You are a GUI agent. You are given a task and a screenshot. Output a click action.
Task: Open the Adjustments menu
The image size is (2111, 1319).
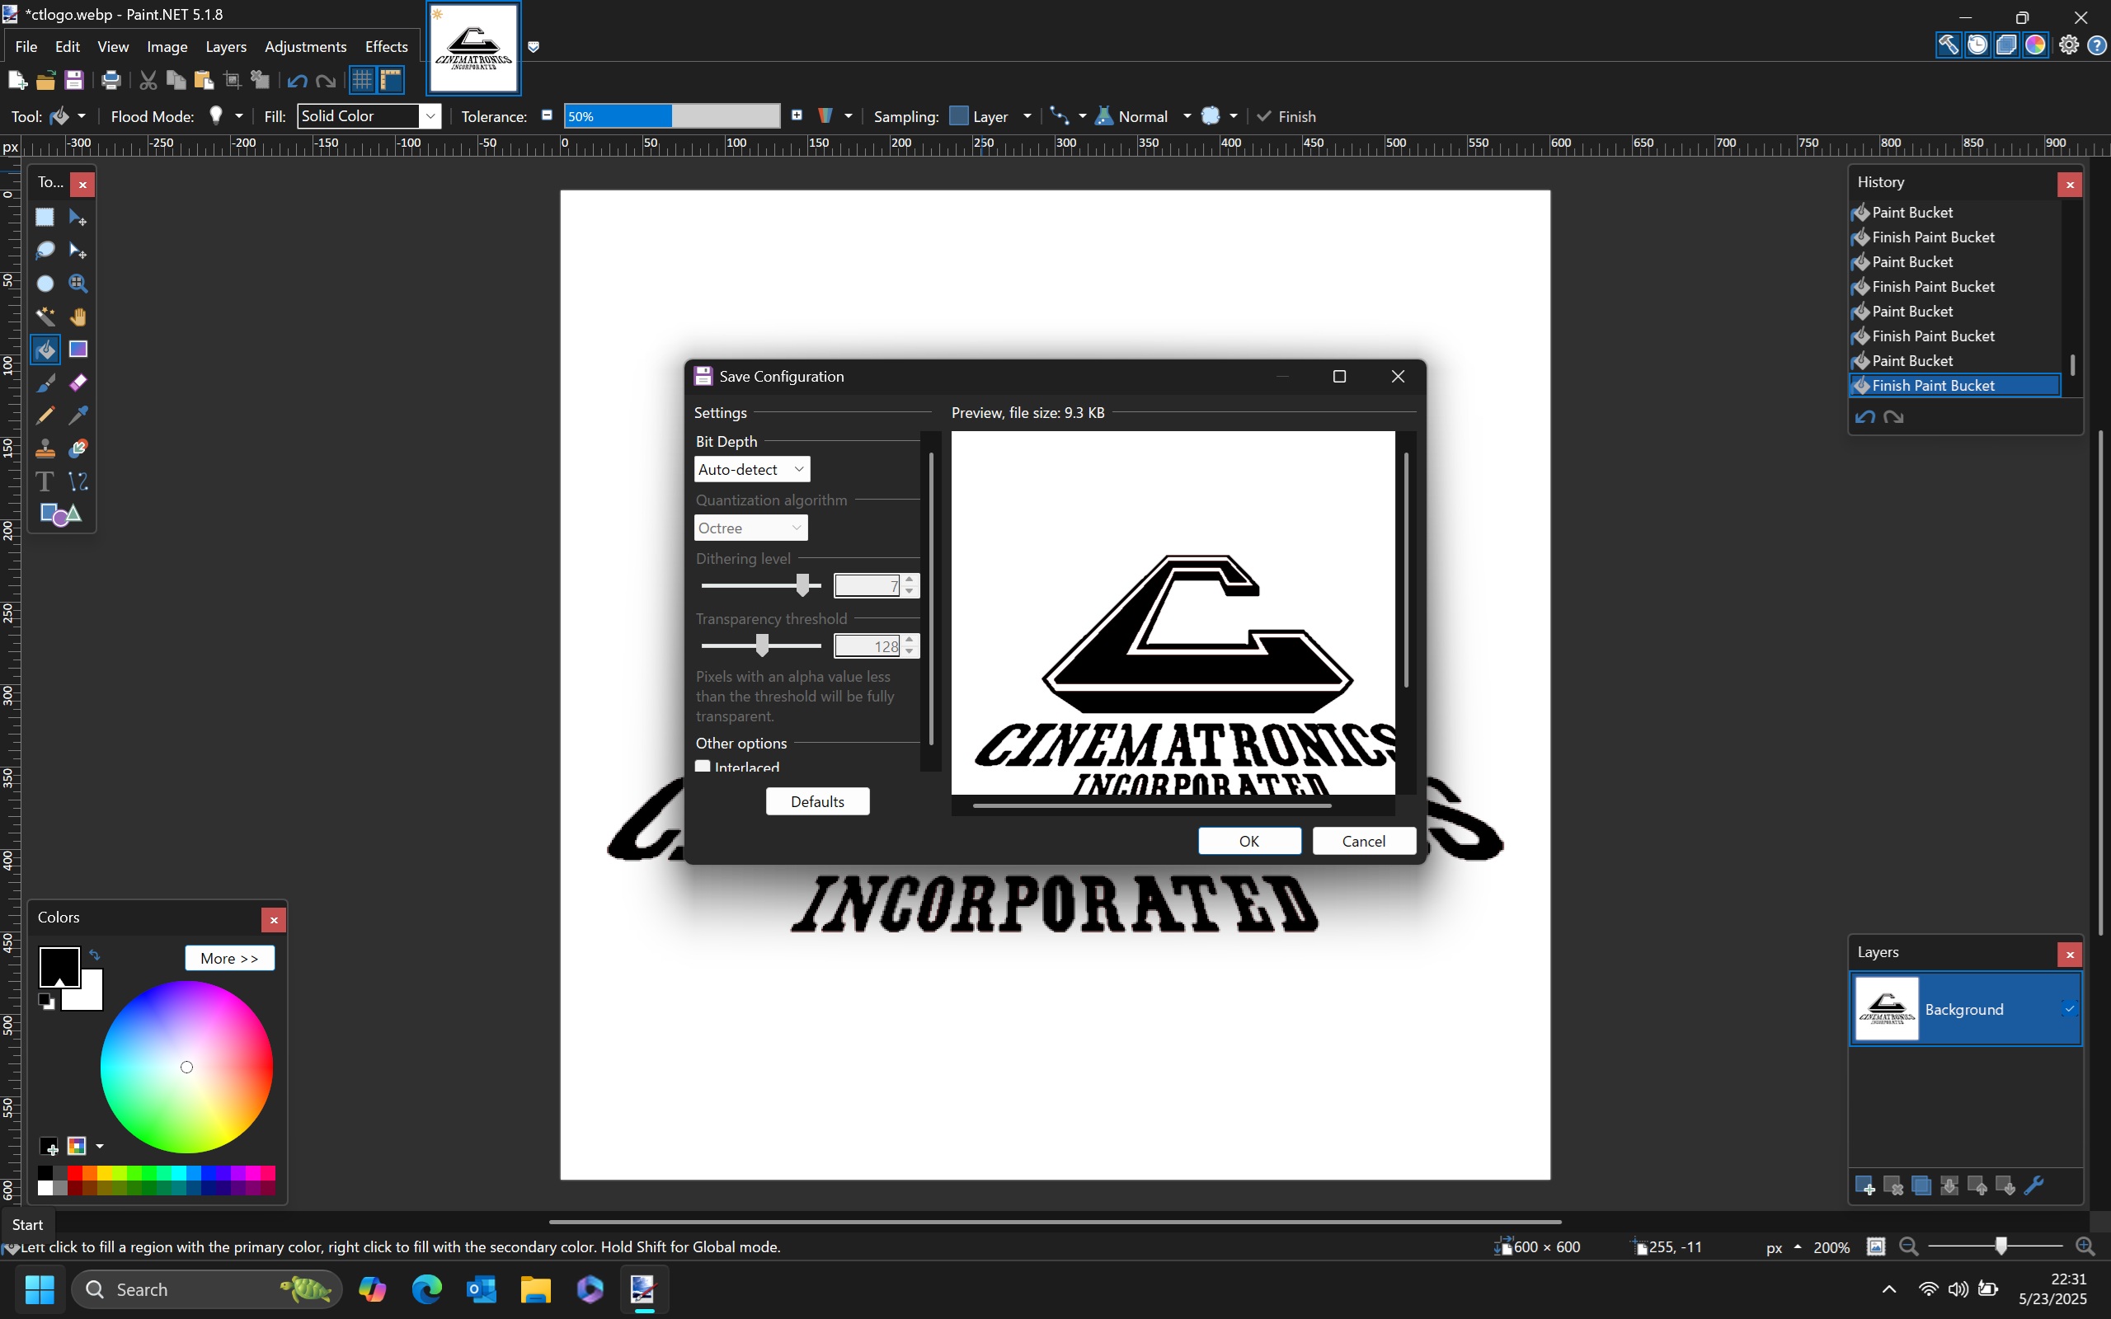click(x=304, y=46)
